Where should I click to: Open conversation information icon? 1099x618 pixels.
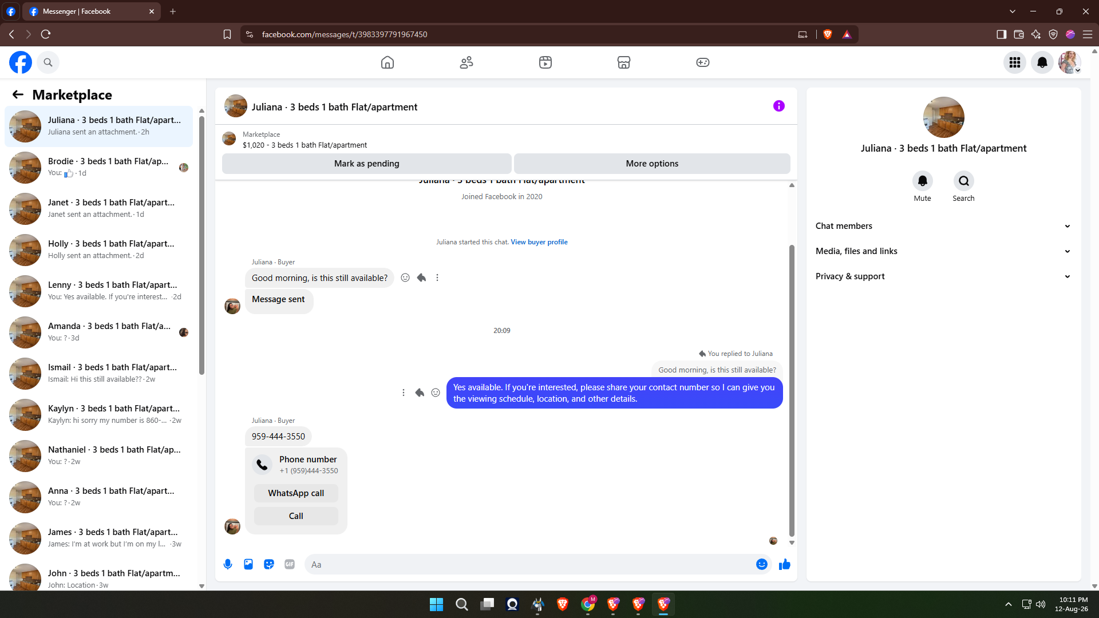pyautogui.click(x=779, y=106)
